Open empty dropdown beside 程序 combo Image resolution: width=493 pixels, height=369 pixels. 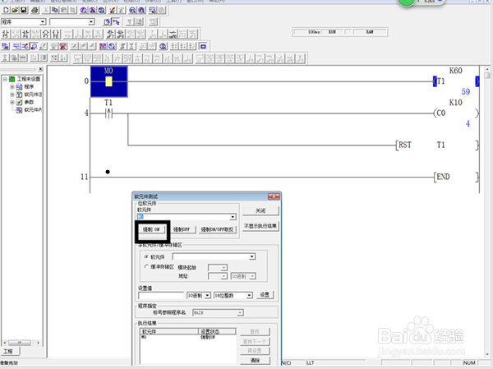coord(91,21)
